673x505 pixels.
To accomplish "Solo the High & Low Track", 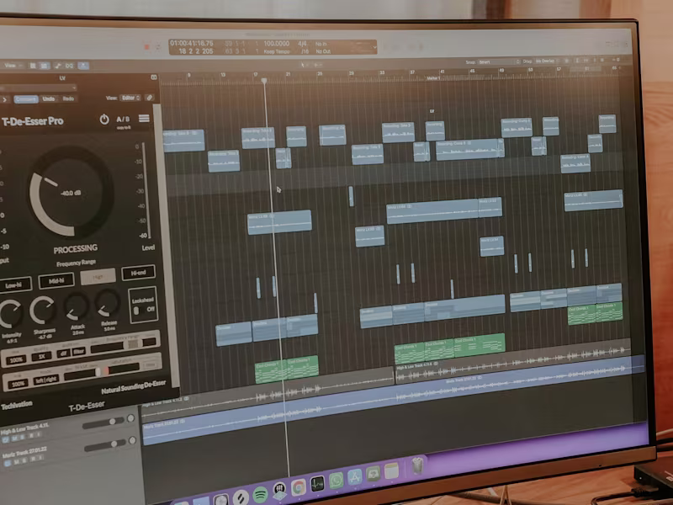I will click(x=23, y=438).
